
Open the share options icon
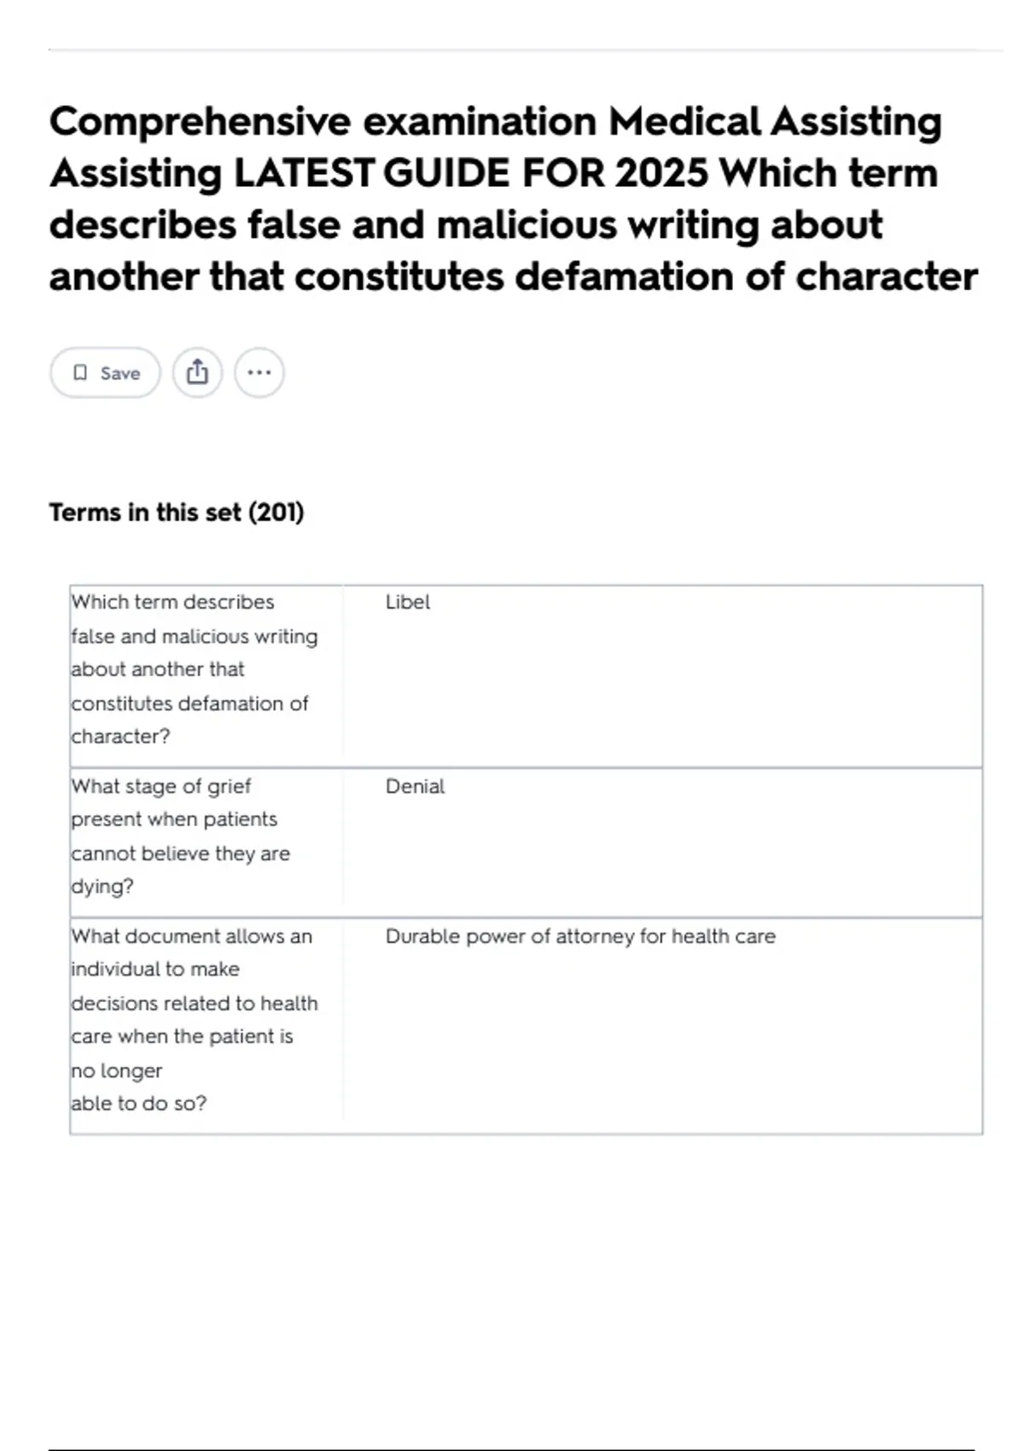(197, 373)
